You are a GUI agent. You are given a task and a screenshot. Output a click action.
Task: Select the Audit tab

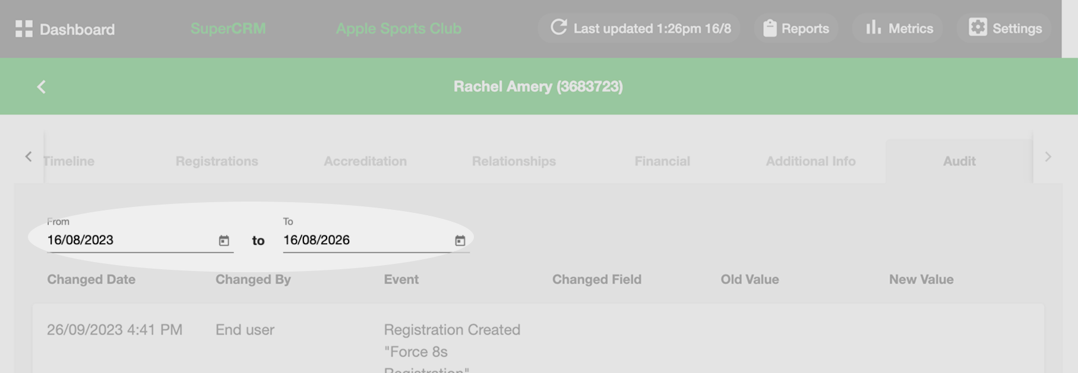[x=959, y=161]
